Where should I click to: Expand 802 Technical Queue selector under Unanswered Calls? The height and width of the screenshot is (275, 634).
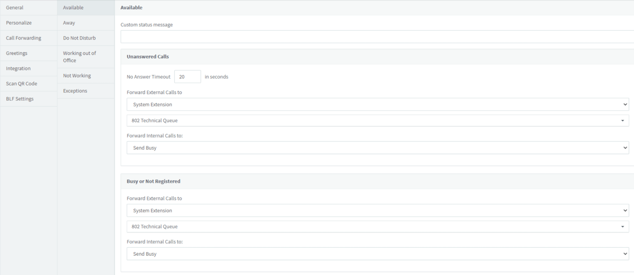click(x=377, y=121)
